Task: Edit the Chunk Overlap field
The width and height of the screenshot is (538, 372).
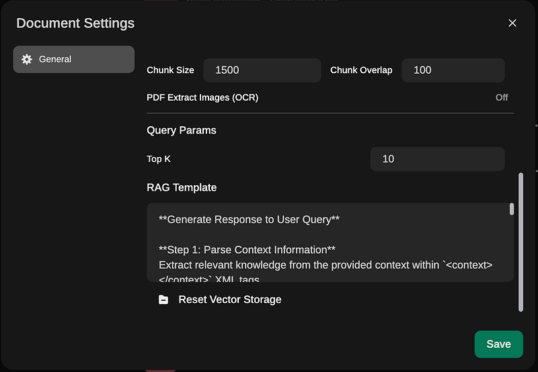Action: pyautogui.click(x=453, y=71)
